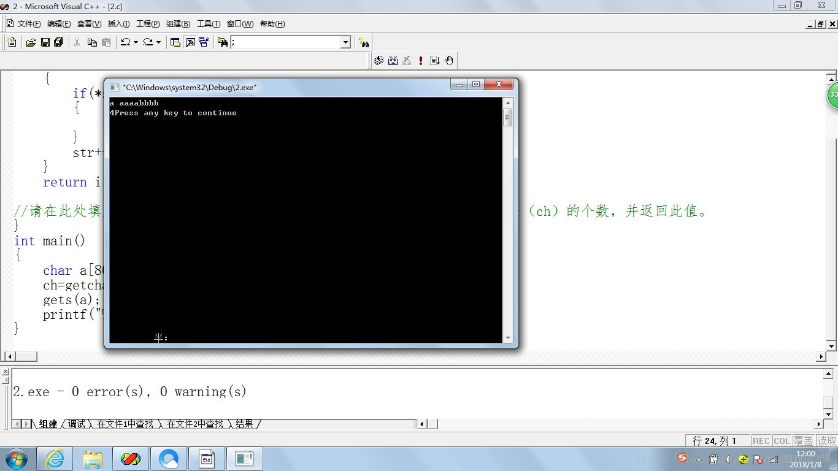The width and height of the screenshot is (838, 471).
Task: Switch to the 在文件2中查找 tab
Action: click(x=195, y=424)
